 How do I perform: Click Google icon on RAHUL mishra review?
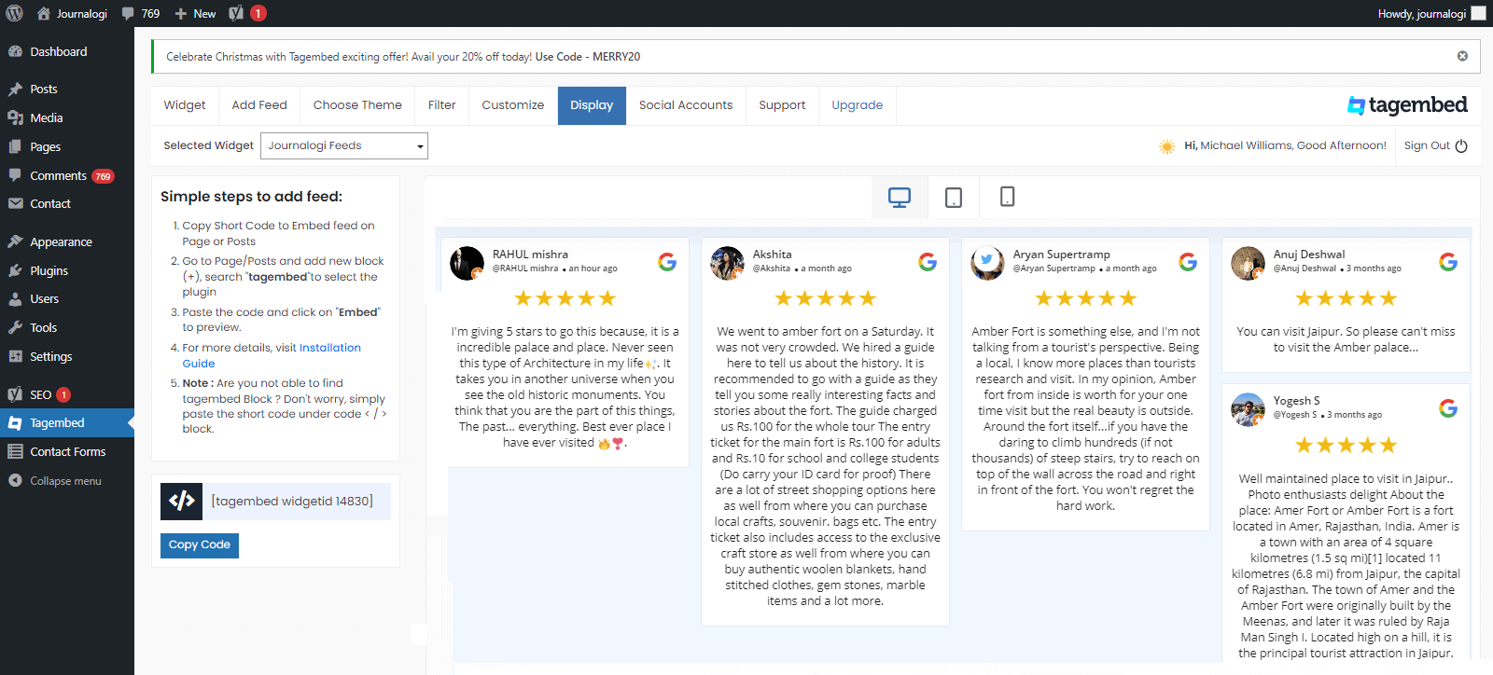click(667, 262)
